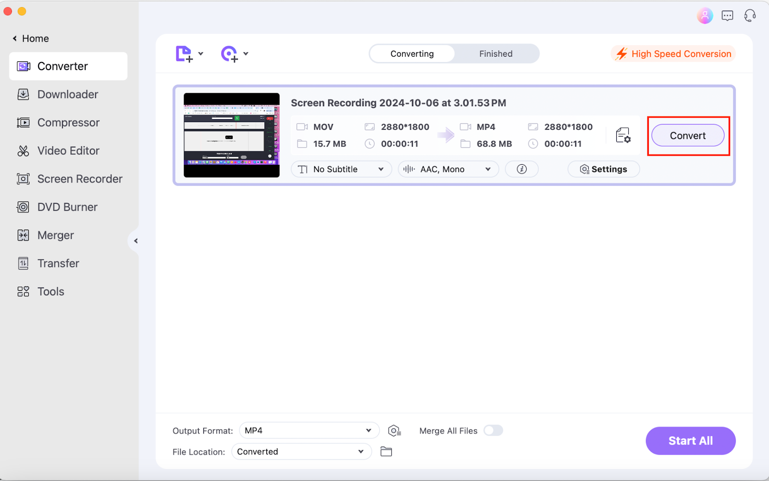The image size is (769, 481).
Task: Click the DVD Burner disc icon
Action: tap(23, 207)
